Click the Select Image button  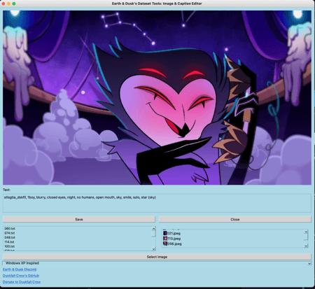pos(157,257)
